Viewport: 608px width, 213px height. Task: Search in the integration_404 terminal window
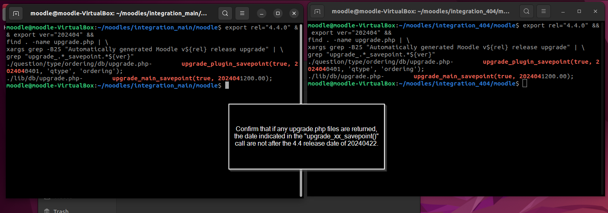tap(526, 11)
